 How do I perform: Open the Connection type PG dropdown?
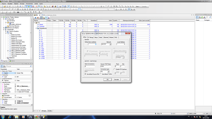click(x=108, y=71)
